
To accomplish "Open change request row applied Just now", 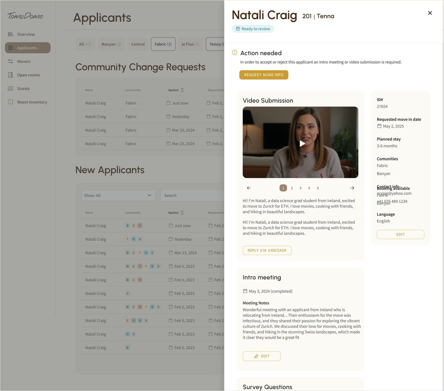I will coord(153,103).
